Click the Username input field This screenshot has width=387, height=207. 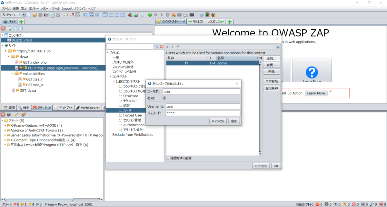tap(203, 106)
